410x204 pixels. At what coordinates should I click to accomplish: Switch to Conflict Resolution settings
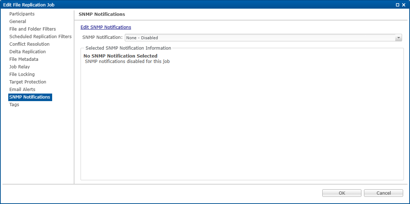click(x=29, y=44)
